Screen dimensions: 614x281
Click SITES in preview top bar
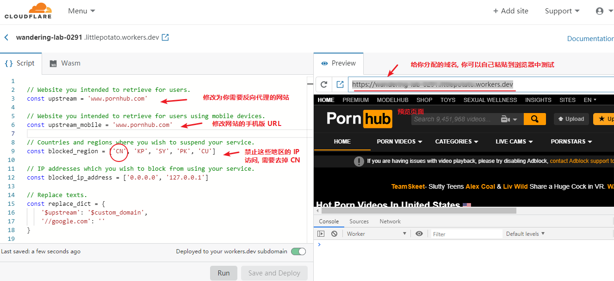(x=568, y=100)
